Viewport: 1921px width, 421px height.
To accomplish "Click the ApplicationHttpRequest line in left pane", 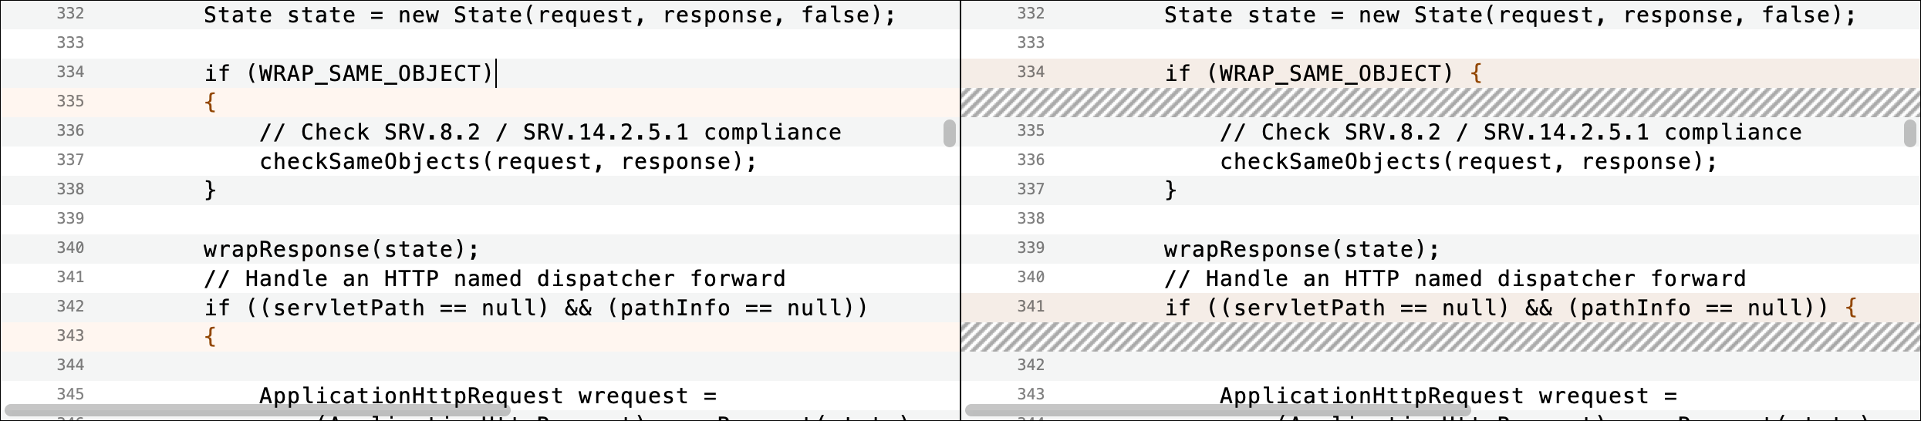I will (x=488, y=396).
